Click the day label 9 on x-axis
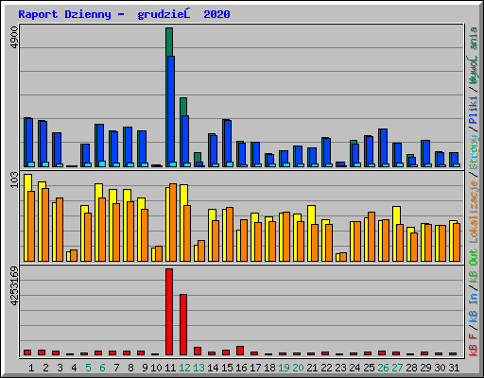 (x=145, y=368)
